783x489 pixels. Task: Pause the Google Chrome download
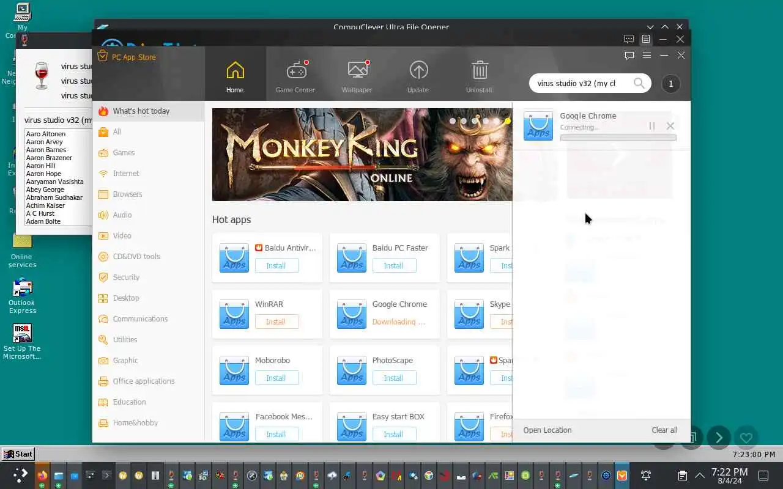[x=652, y=126]
